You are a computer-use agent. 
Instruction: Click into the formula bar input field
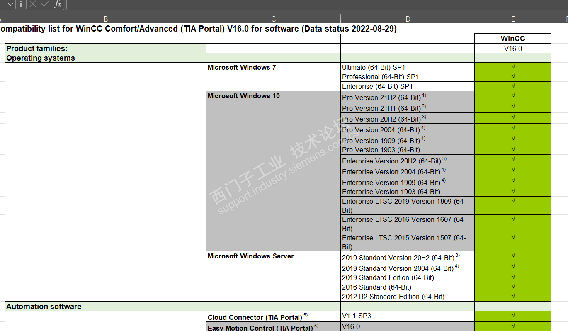pos(317,5)
